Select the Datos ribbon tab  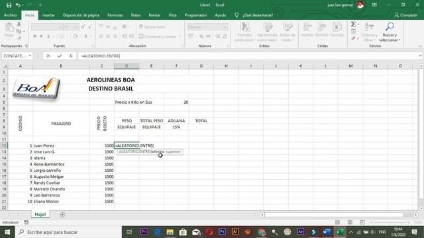pos(135,15)
